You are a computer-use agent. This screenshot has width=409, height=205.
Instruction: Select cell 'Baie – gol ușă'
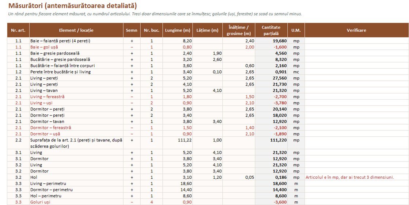[x=76, y=47]
